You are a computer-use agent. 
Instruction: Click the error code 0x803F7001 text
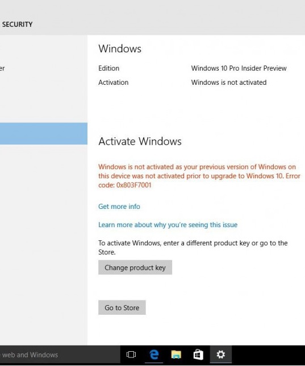pyautogui.click(x=134, y=185)
